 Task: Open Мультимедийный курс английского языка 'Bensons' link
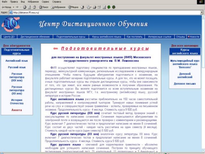(x=185, y=64)
